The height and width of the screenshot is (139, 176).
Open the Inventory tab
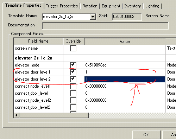133,6
